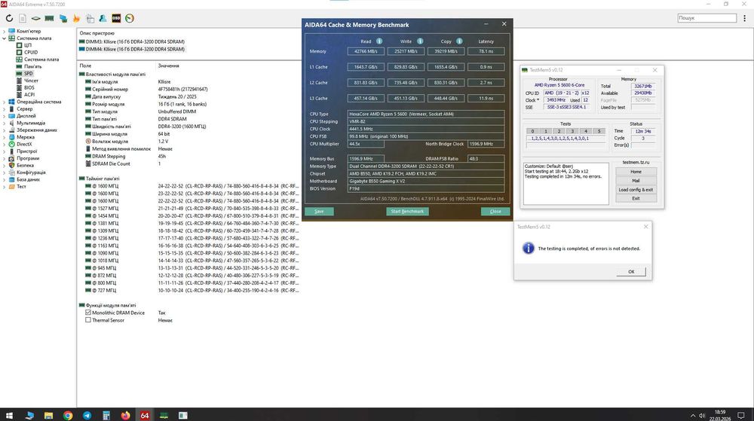Open Google Chrome from the taskbar
754x421 pixels.
(68, 415)
